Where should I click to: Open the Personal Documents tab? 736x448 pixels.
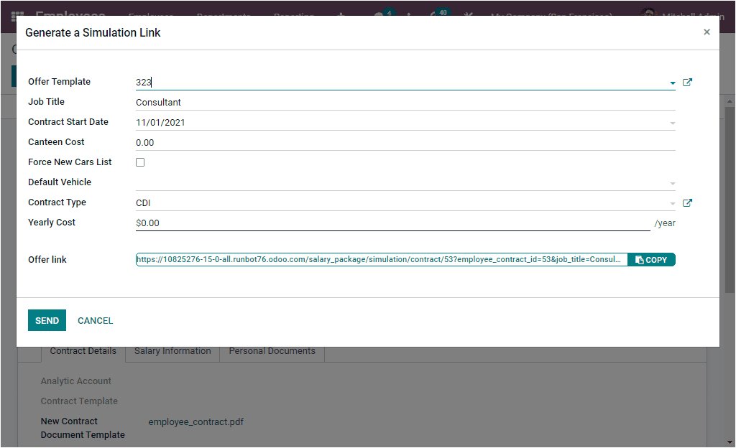(272, 350)
